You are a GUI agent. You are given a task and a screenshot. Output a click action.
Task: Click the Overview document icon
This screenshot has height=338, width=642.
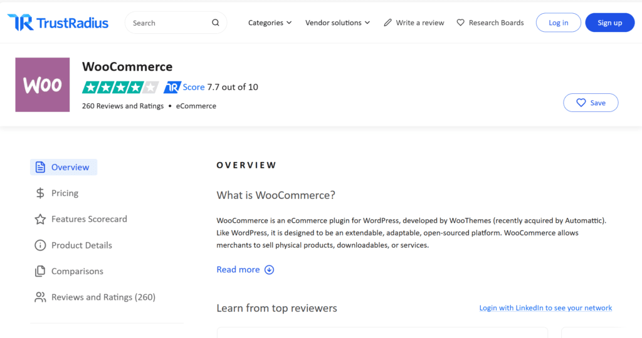pyautogui.click(x=40, y=167)
